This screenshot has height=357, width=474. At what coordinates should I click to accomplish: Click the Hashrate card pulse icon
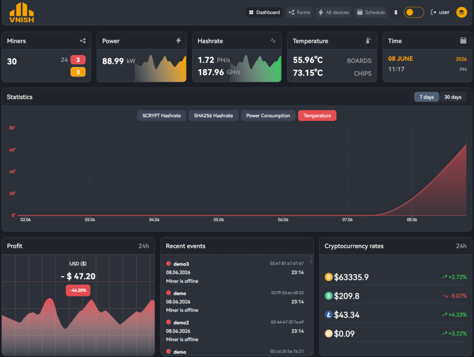[273, 40]
